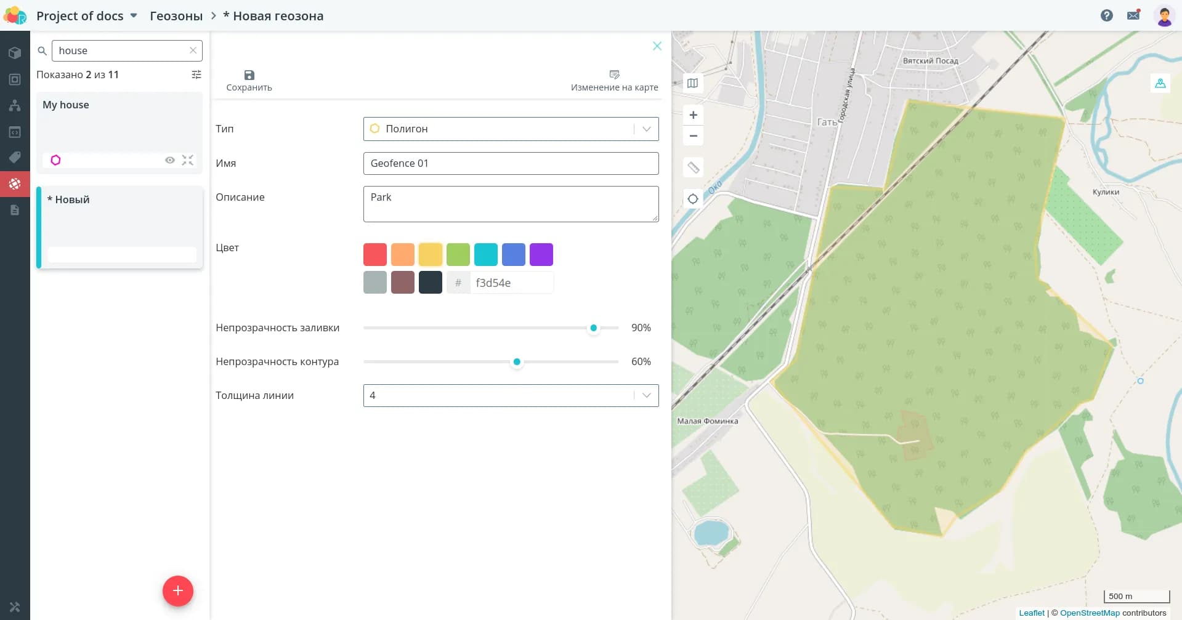Click the Изменение на карте edit icon
Image resolution: width=1182 pixels, height=620 pixels.
[x=614, y=75]
